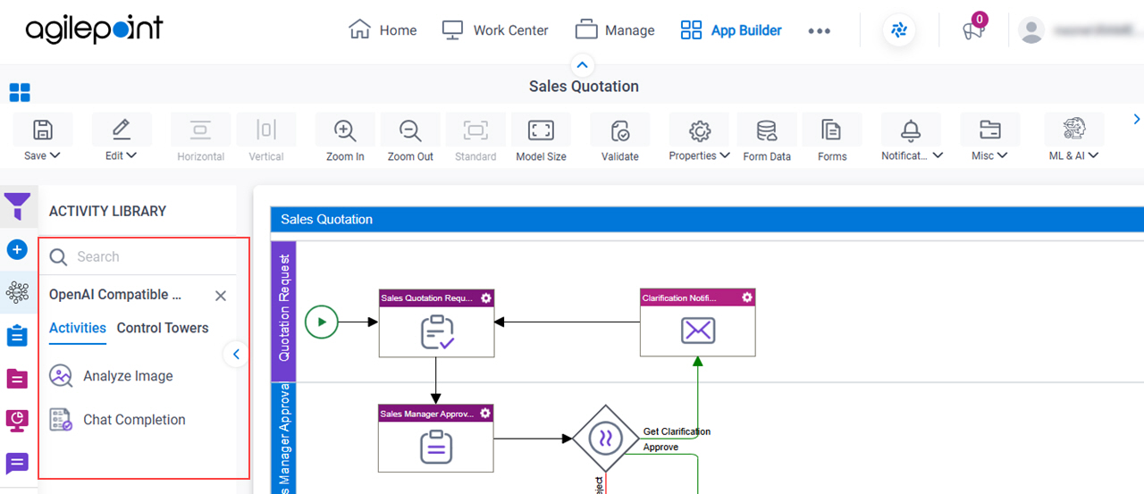The image size is (1144, 494).
Task: Click the user avatar icon
Action: 1032,30
